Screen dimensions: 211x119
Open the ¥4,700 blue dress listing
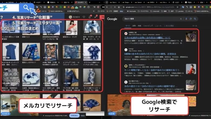[11, 52]
